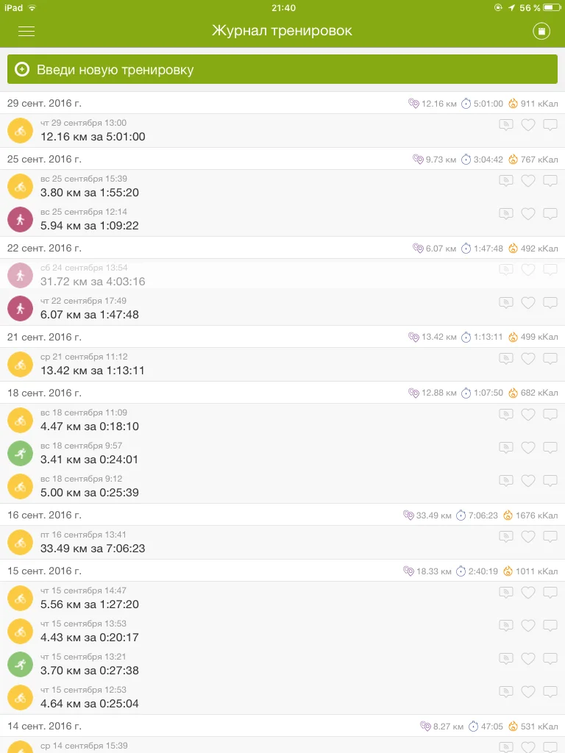The image size is (565, 753).
Task: Like the 5.94 км walking workout
Action: pos(527,214)
